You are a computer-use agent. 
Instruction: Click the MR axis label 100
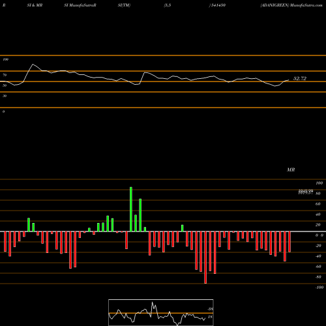[x=319, y=183]
